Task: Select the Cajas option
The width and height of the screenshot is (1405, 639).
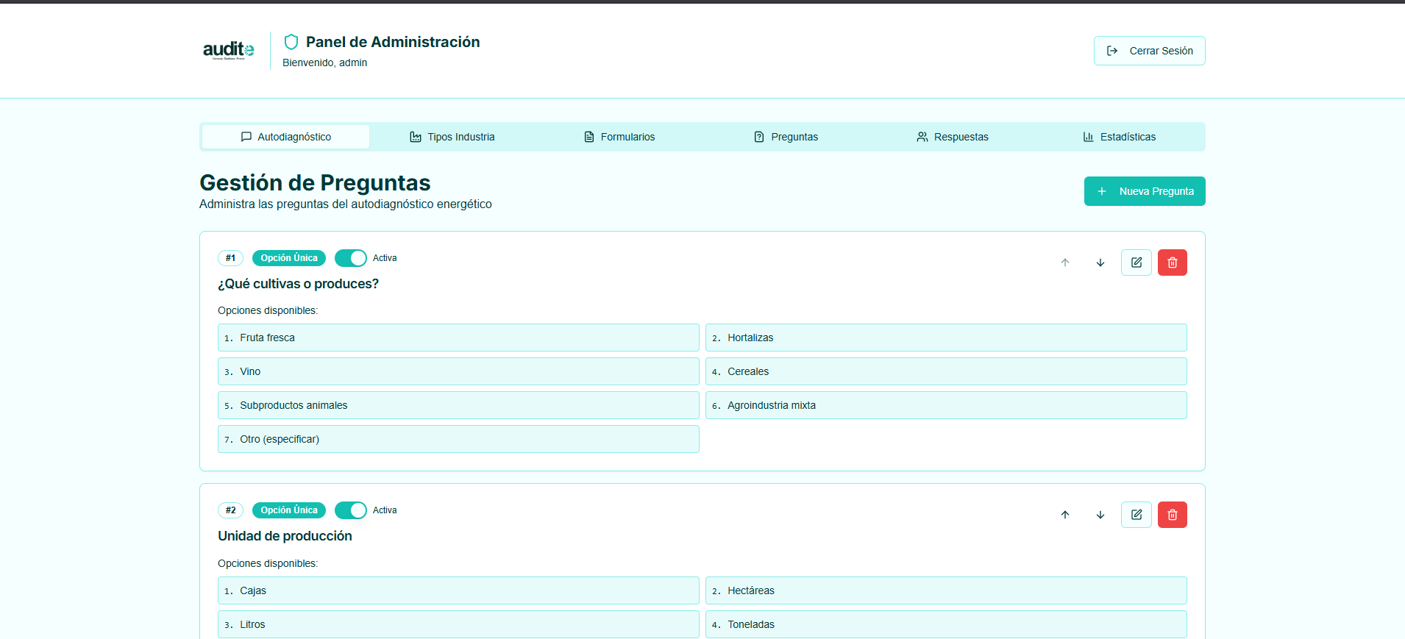Action: (x=458, y=590)
